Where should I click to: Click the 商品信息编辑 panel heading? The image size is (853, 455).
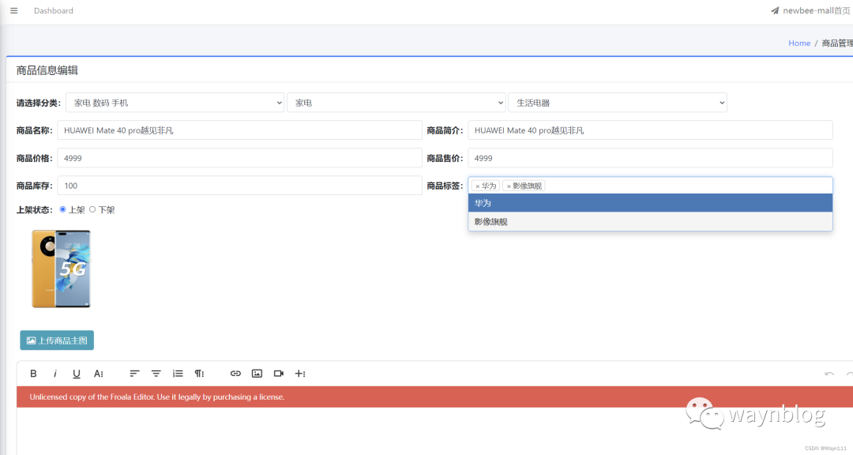[x=47, y=70]
